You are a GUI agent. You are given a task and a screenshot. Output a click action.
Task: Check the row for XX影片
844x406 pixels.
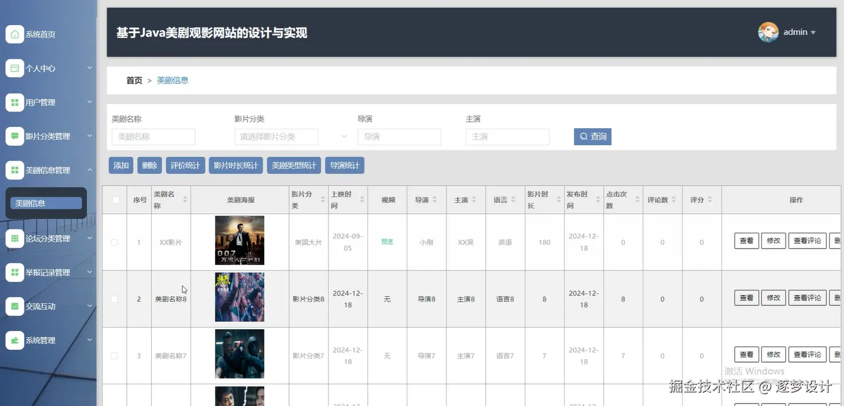(x=114, y=242)
